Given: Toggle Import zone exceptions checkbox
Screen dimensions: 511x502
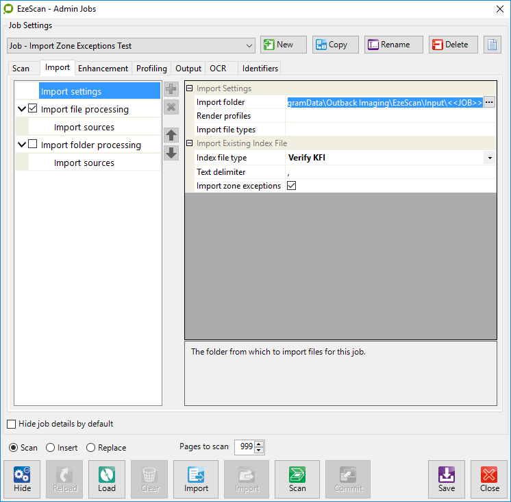Looking at the screenshot, I should (x=292, y=186).
